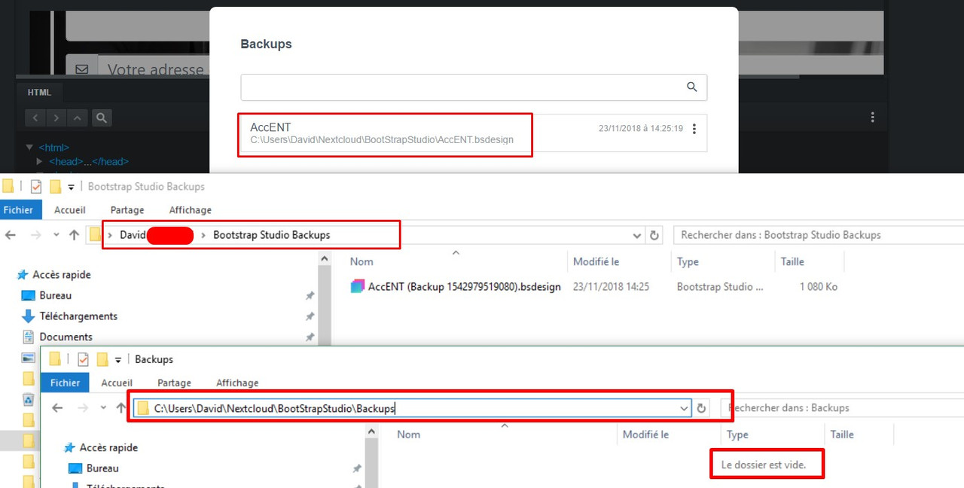Open Accueil tab in Bootstrap Studio Backups window
The image size is (964, 488).
(x=70, y=210)
